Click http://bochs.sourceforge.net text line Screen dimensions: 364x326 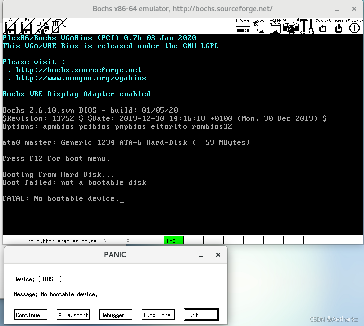(x=79, y=70)
